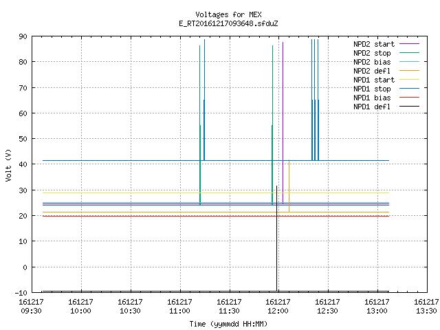
Task: Click the red NPD1 bias legend line
Action: (x=409, y=98)
